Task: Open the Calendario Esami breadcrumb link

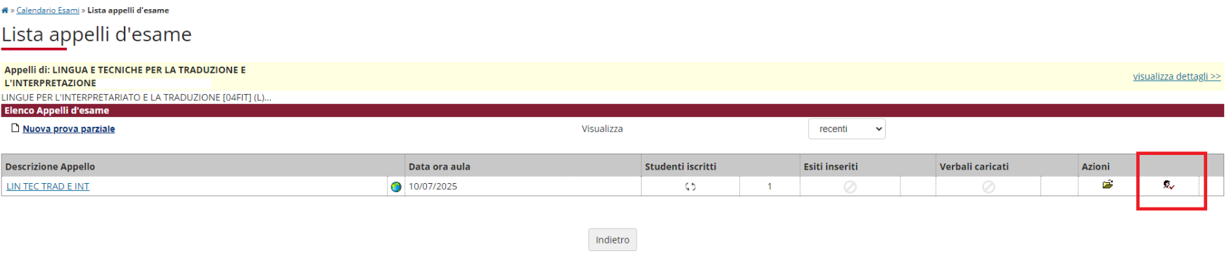Action: (48, 11)
